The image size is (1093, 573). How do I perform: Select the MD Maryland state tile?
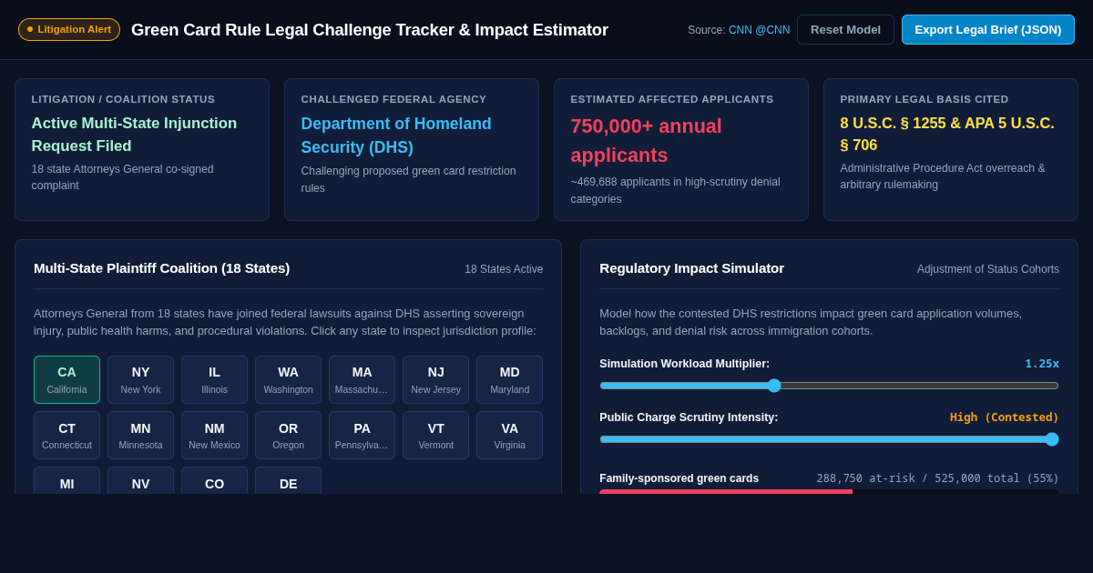tap(509, 379)
